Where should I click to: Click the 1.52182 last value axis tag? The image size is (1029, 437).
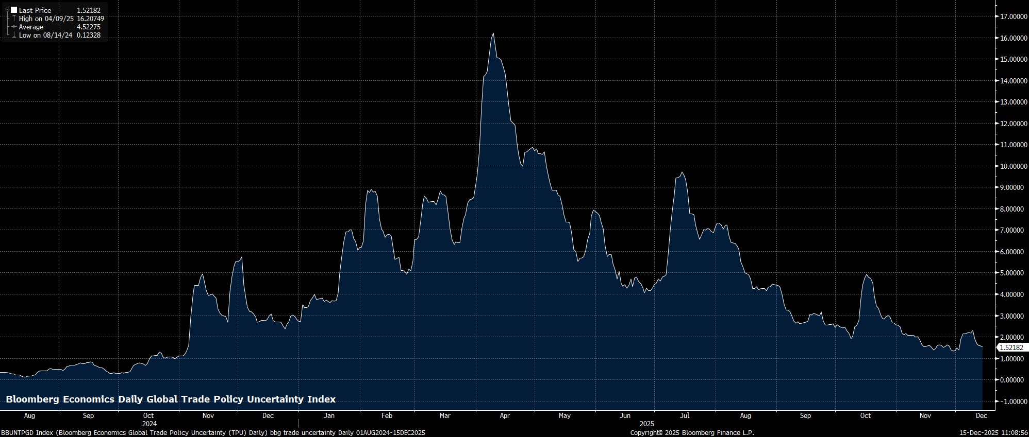point(1011,347)
